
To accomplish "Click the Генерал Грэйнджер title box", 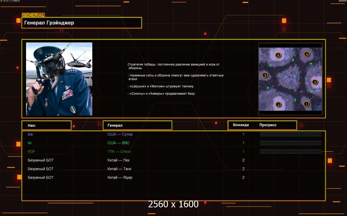I will (x=82, y=23).
